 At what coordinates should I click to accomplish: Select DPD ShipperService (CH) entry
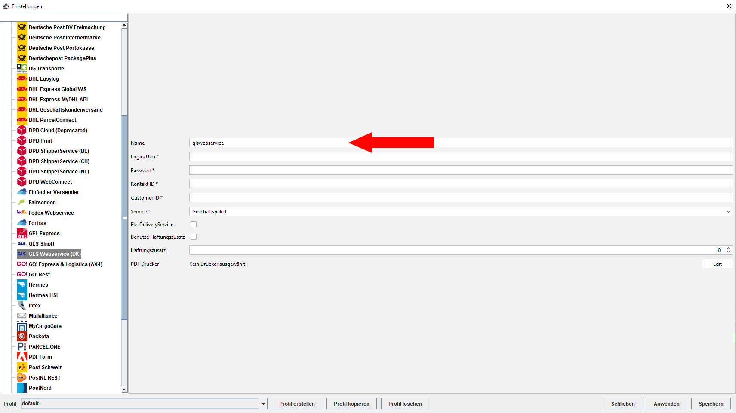tap(59, 161)
